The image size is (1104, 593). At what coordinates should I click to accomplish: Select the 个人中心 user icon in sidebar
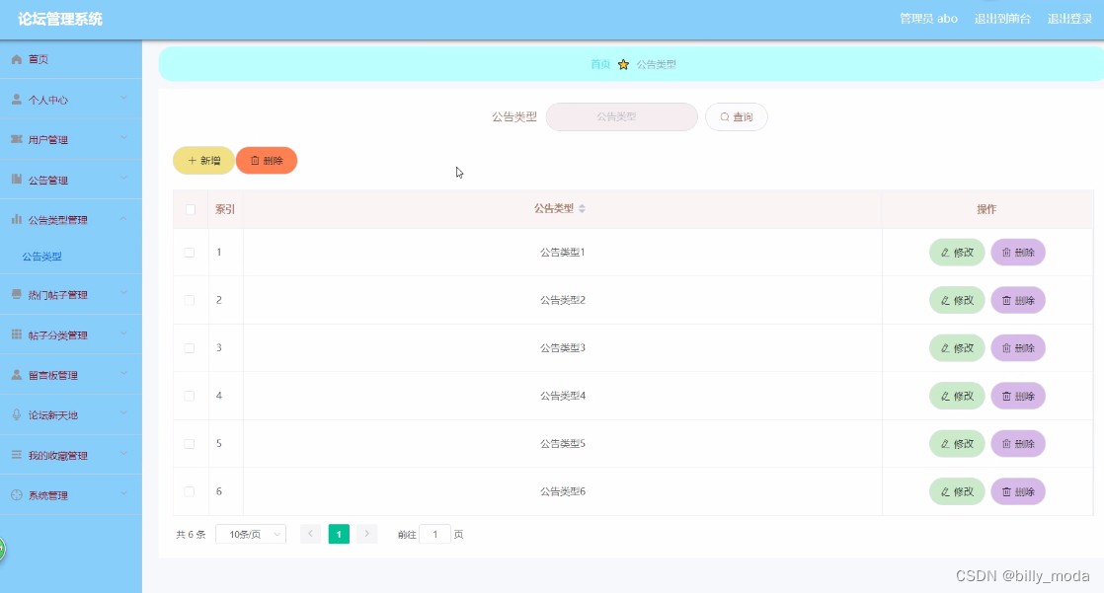[x=16, y=99]
